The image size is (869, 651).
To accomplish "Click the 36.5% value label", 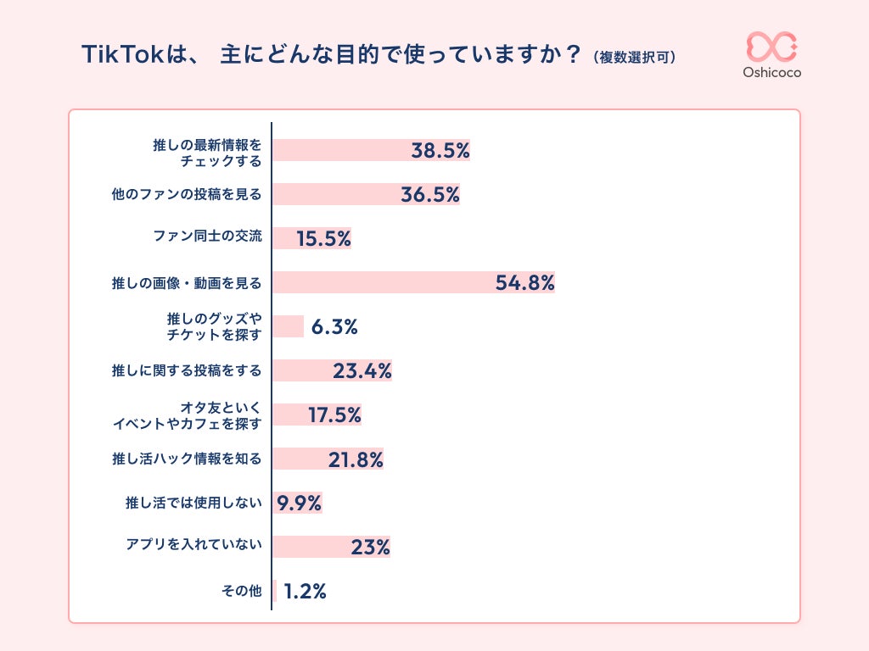I will coord(430,195).
